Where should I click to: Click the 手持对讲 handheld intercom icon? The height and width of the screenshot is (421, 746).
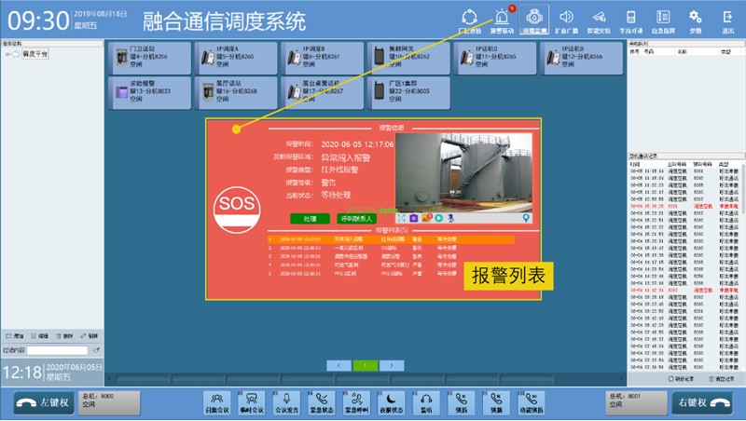pyautogui.click(x=630, y=19)
